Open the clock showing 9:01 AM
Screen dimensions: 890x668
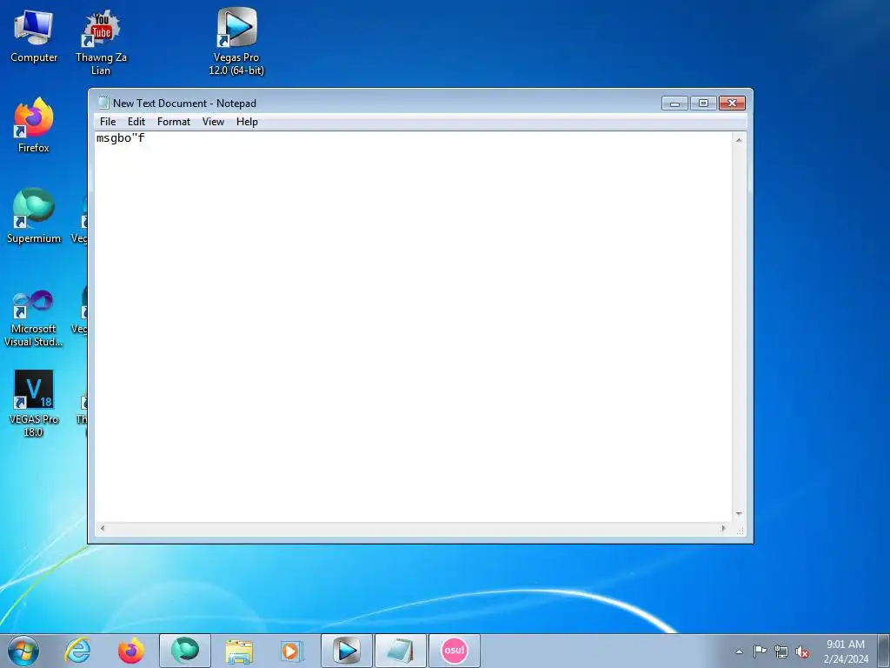click(x=846, y=651)
